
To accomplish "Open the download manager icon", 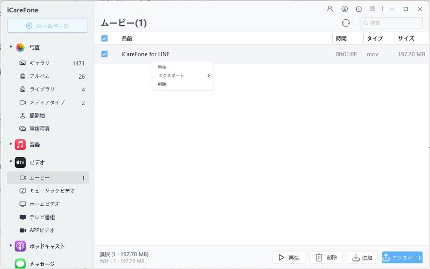I will pyautogui.click(x=345, y=9).
